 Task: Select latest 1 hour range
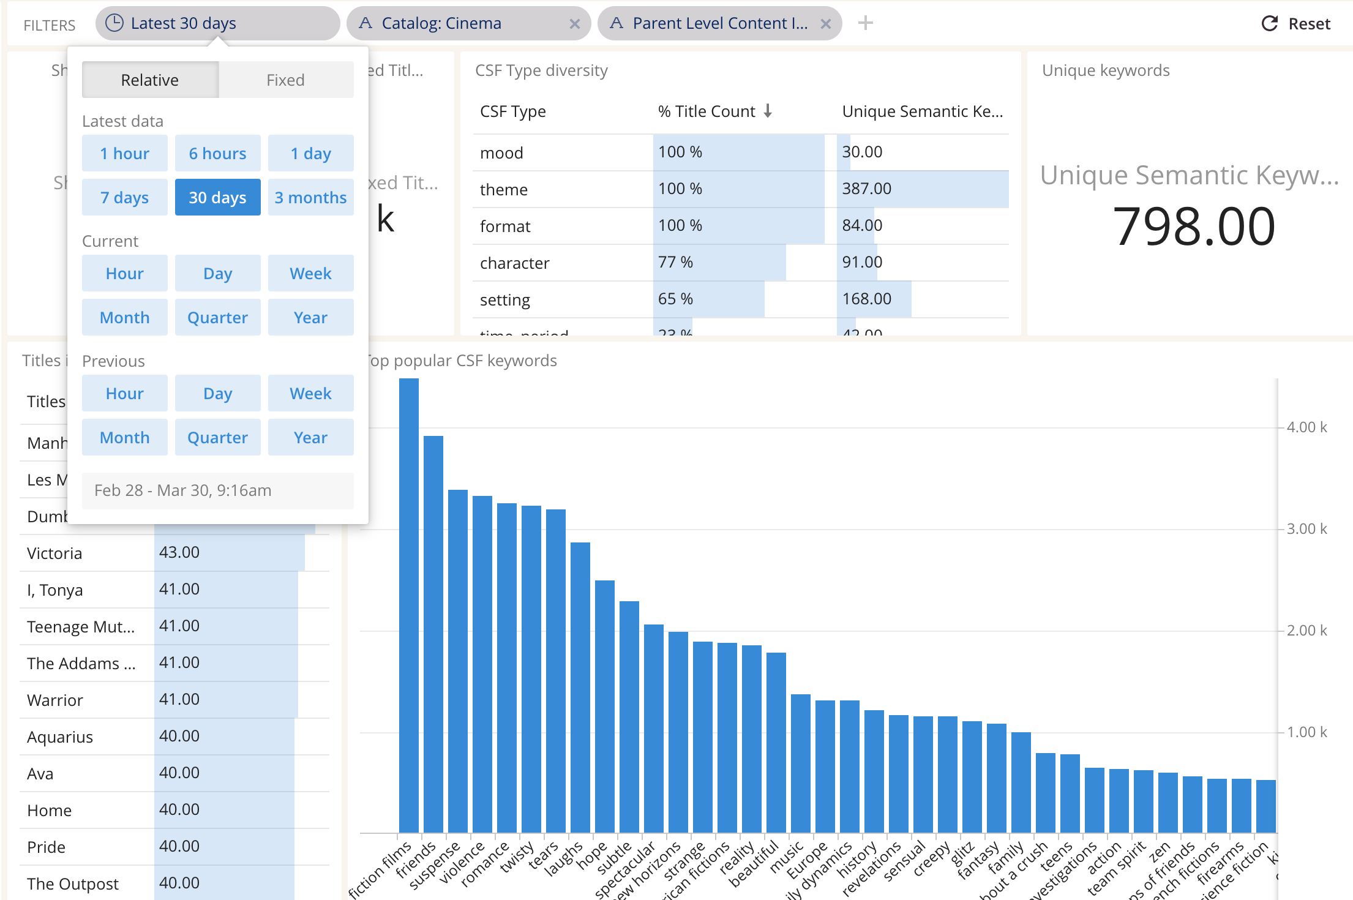click(125, 153)
